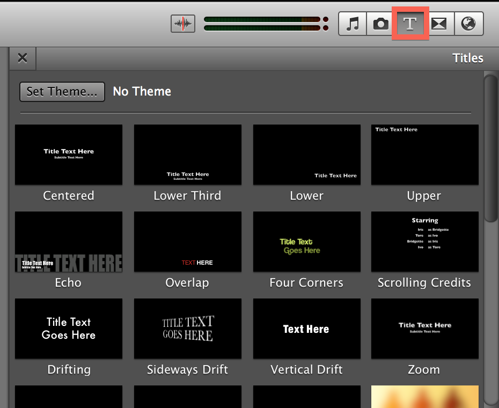Pick the Sideways Drift title
The height and width of the screenshot is (408, 499).
[x=188, y=329]
